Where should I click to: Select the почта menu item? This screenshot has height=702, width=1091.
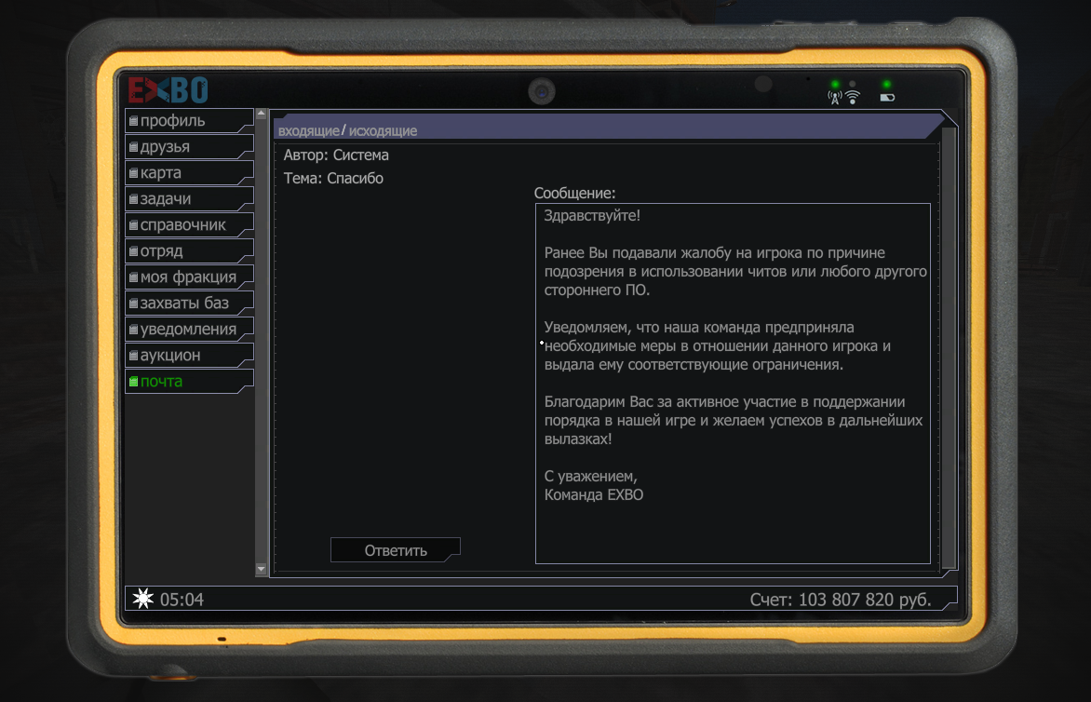[189, 382]
